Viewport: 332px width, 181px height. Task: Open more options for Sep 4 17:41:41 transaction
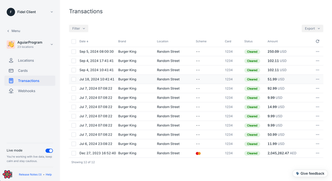(318, 61)
